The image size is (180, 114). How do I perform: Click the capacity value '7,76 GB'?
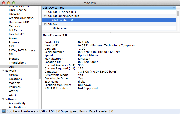pyautogui.click(x=84, y=72)
